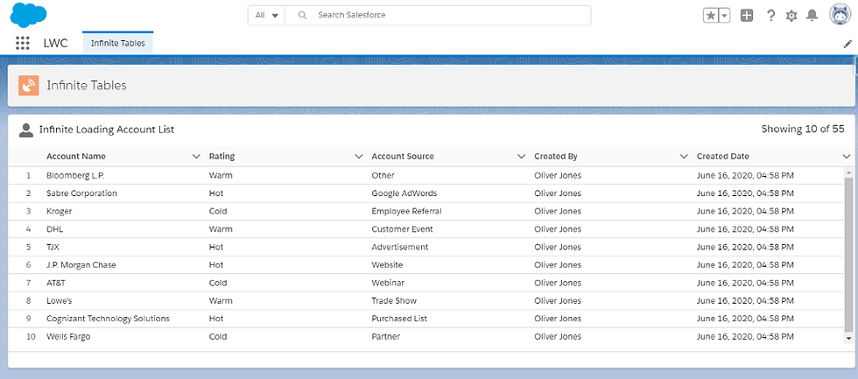858x379 pixels.
Task: Click the AT&T account name
Action: 56,283
